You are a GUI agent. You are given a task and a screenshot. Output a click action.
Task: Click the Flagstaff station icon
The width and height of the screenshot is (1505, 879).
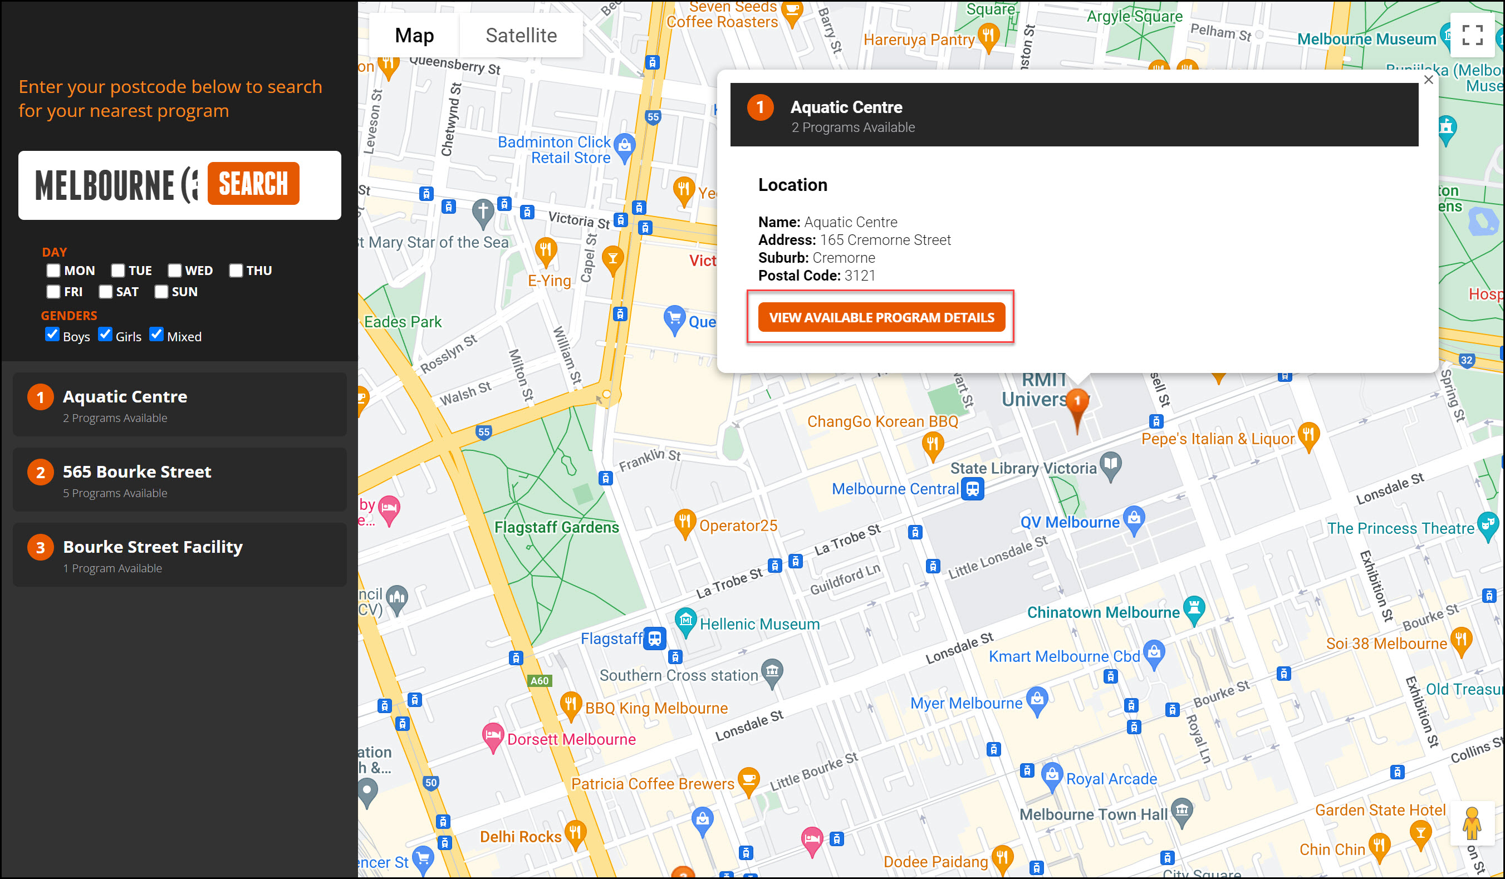pyautogui.click(x=655, y=639)
